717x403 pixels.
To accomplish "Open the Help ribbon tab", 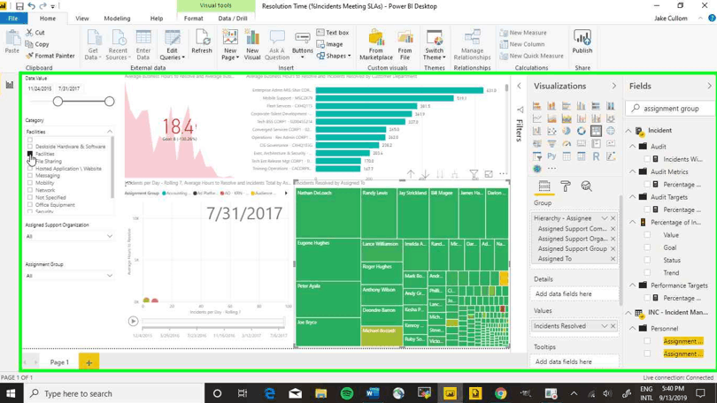I will pyautogui.click(x=157, y=19).
